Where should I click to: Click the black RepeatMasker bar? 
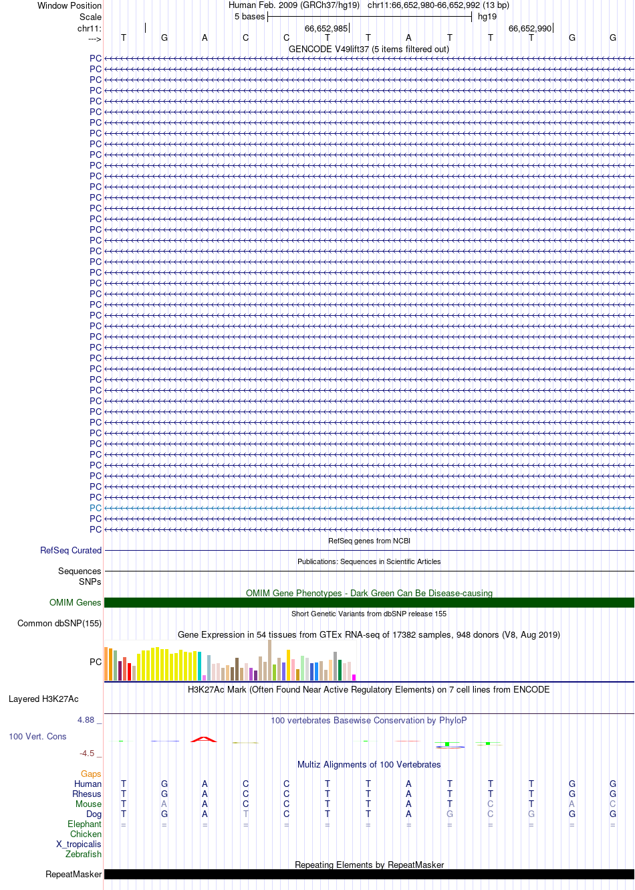point(369,874)
